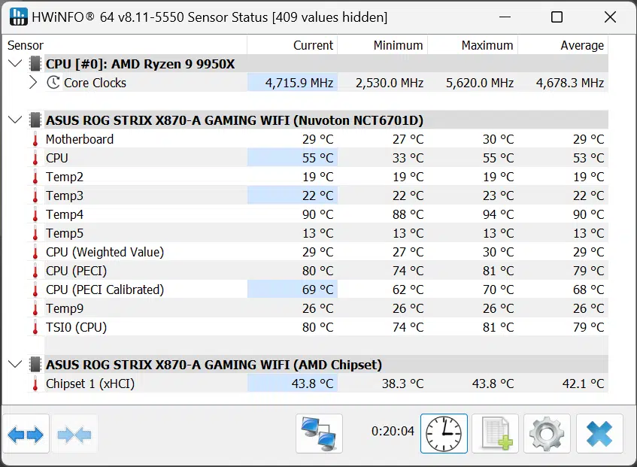Select the Motherboard sensor label
The image size is (637, 467).
tap(80, 139)
